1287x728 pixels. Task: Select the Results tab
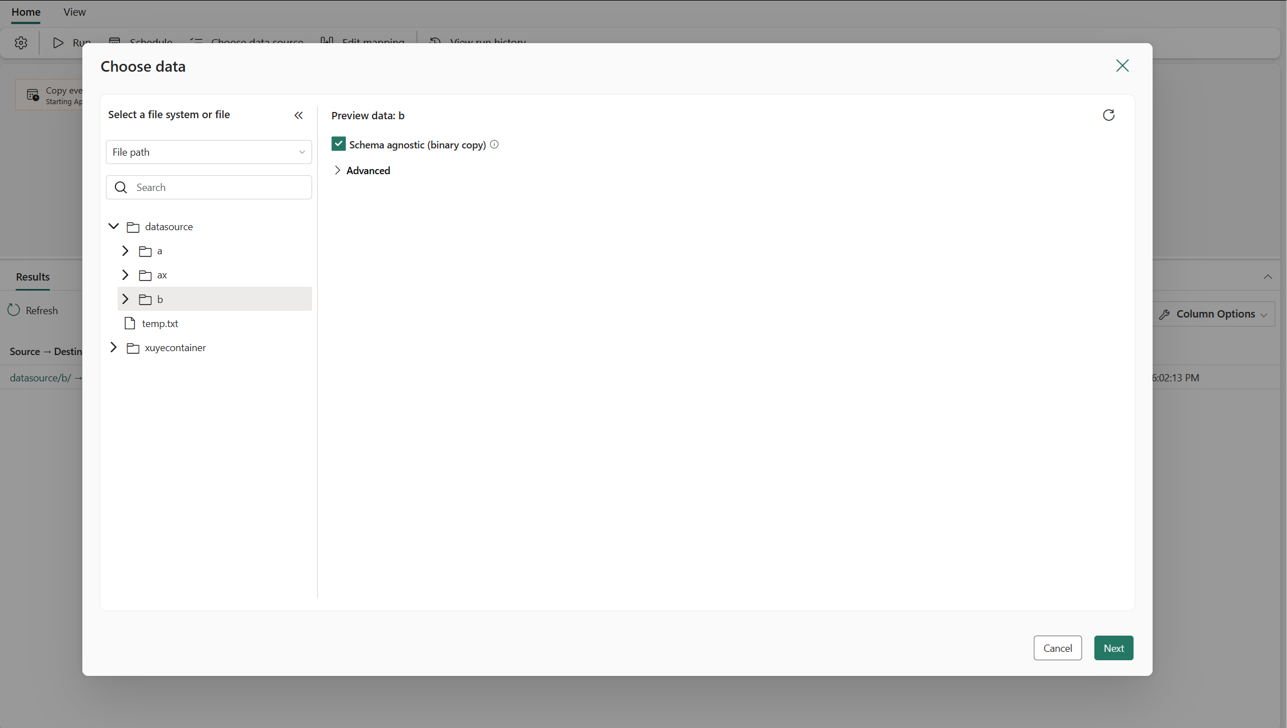click(32, 277)
